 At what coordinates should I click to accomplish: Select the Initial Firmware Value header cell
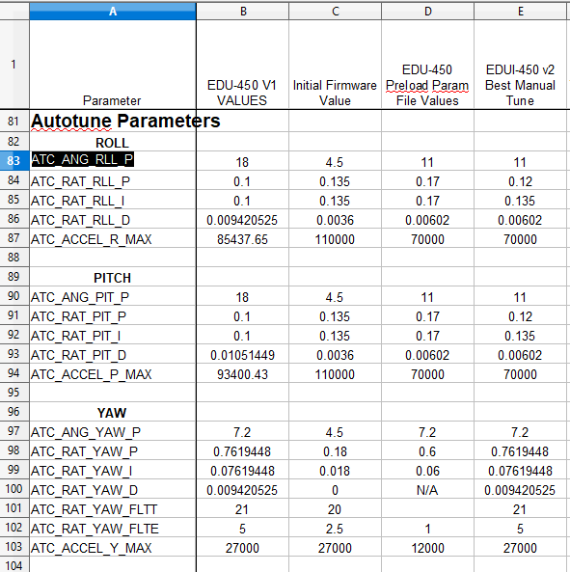[x=335, y=65]
